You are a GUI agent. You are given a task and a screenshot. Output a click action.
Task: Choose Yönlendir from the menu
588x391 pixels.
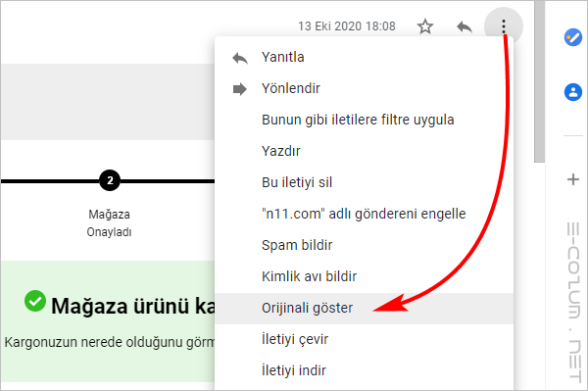[x=364, y=89]
